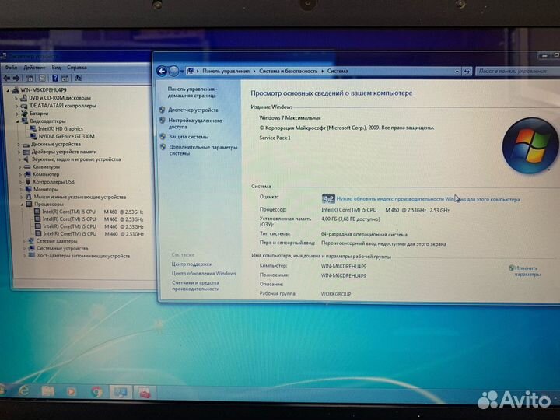Viewport: 560px width, 420px height.
Task: Select Intel(R) HD Graphics device
Action: click(x=61, y=128)
